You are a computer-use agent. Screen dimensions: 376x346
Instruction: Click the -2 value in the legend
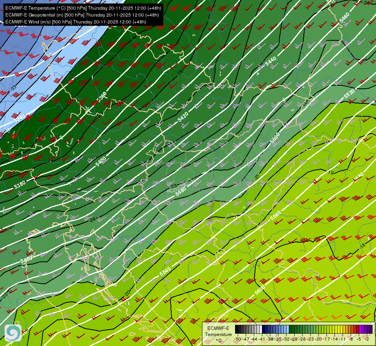[367, 339]
